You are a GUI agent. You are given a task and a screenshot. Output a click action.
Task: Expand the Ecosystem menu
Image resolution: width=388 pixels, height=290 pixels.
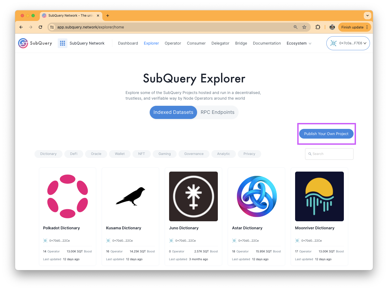click(299, 43)
